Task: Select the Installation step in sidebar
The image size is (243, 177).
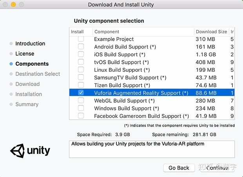Action: pos(29,94)
